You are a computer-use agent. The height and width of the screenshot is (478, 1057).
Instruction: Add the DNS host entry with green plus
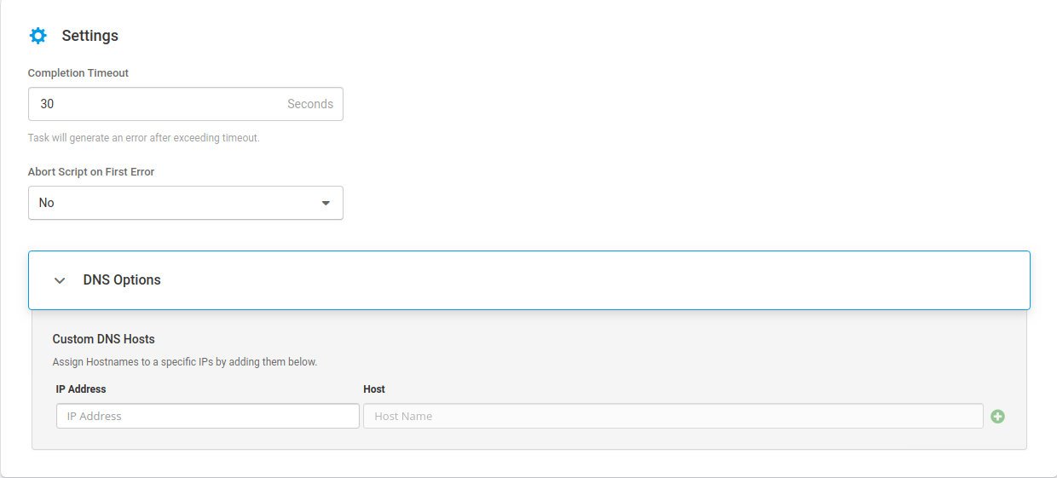(x=997, y=417)
